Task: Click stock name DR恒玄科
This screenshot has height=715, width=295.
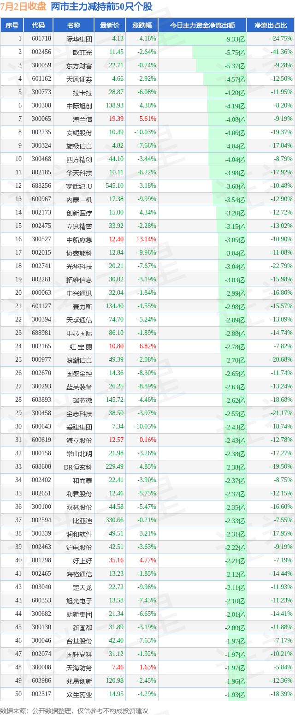Action: point(78,467)
